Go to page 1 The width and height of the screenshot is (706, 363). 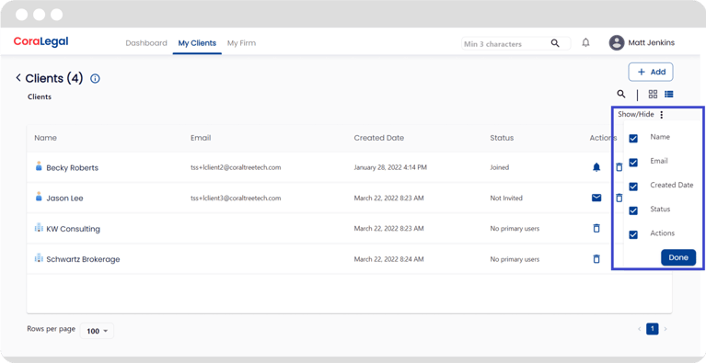[x=653, y=329]
